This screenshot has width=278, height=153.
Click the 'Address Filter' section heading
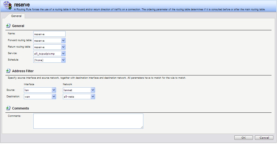pyautogui.click(x=23, y=71)
